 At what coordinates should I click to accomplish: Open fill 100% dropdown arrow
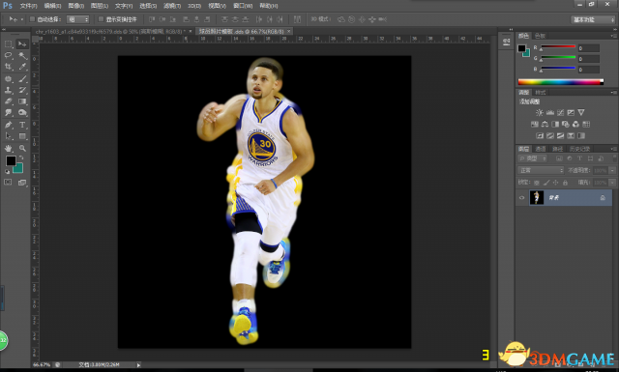pos(612,183)
